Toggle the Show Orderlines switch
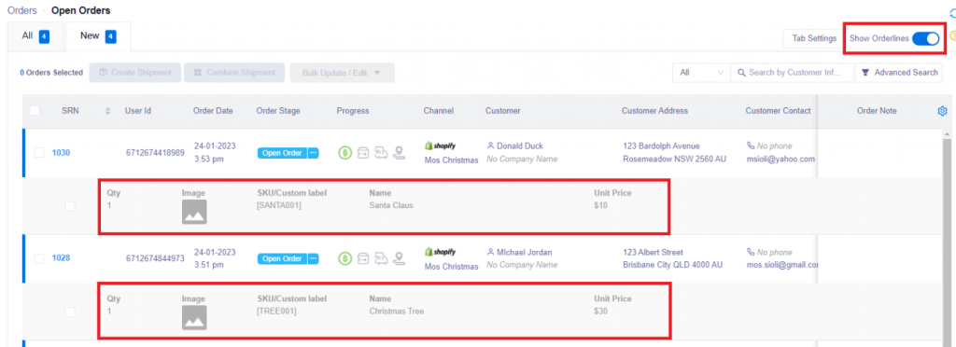Image resolution: width=956 pixels, height=347 pixels. tap(925, 38)
